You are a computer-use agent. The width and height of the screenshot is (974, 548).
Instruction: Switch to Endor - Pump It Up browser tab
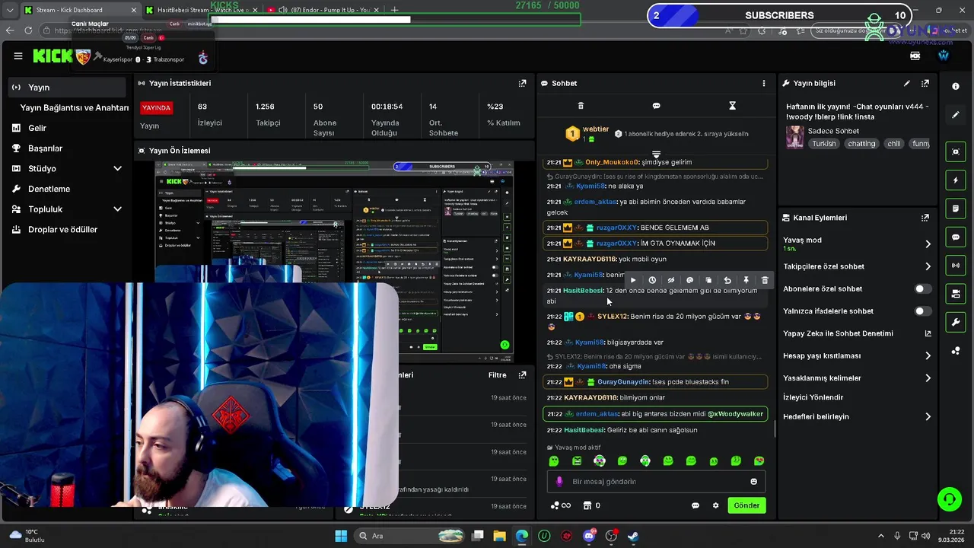(323, 10)
